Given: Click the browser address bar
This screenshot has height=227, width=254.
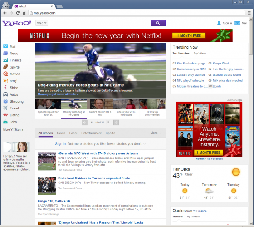Looking at the screenshot, I should (137, 13).
